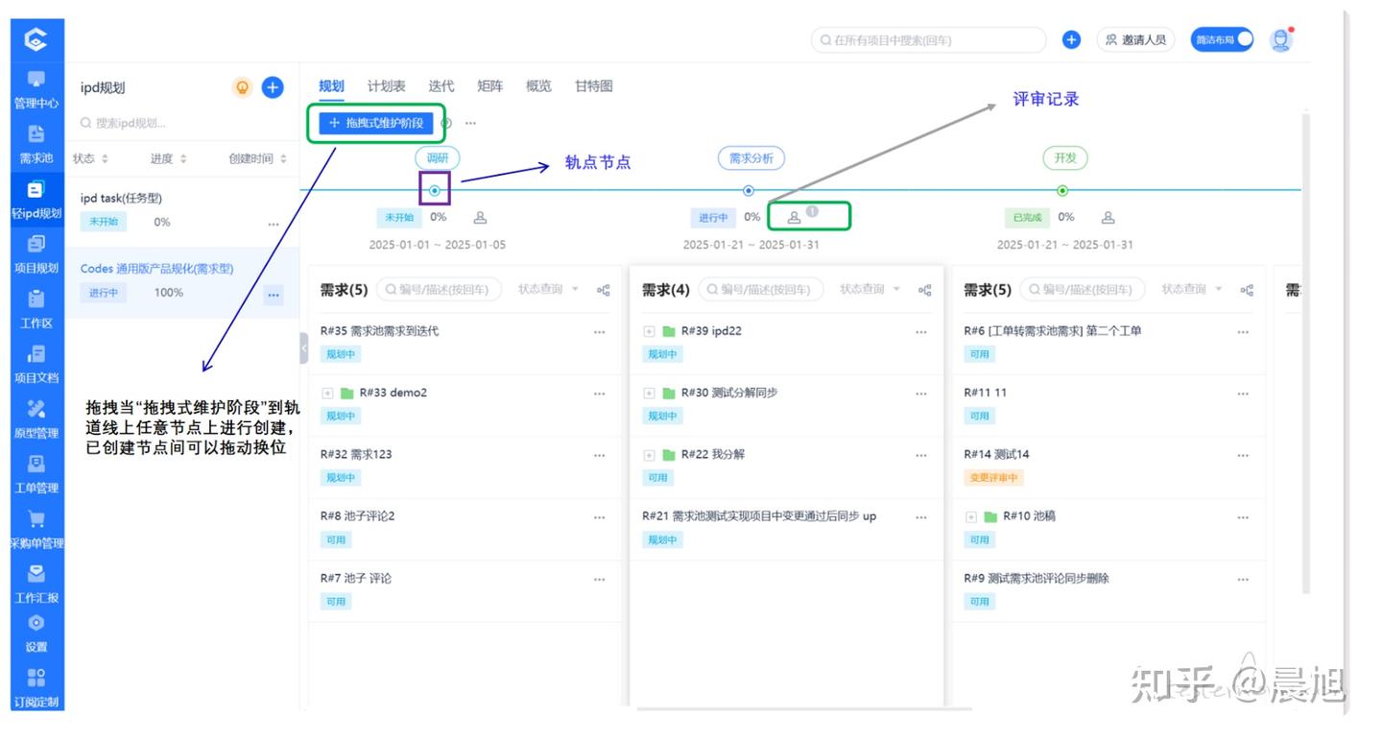Expand the R#30 测试分解同步 requirement
The image size is (1382, 740).
click(x=649, y=394)
